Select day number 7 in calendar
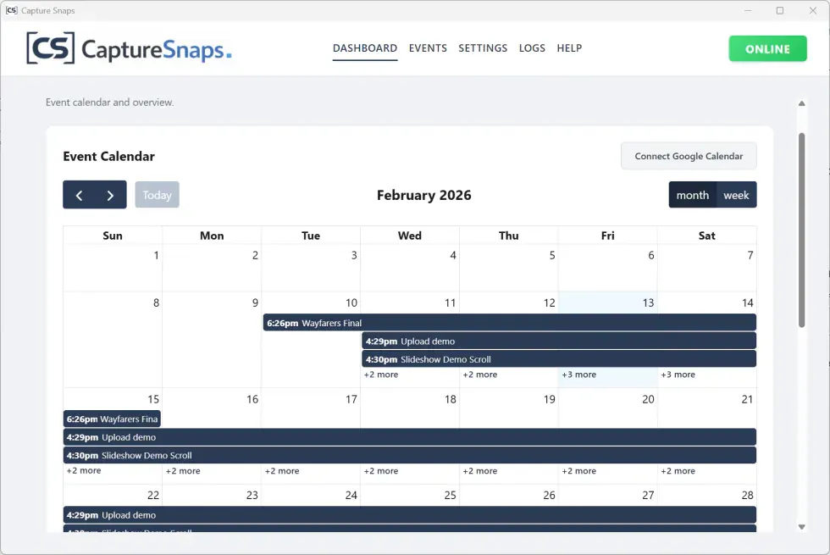830x555 pixels. [x=750, y=255]
